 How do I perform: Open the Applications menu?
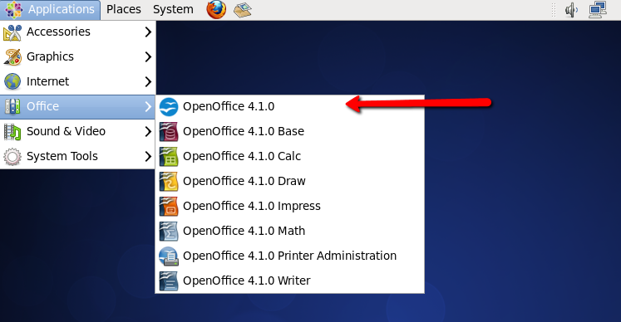(x=50, y=10)
